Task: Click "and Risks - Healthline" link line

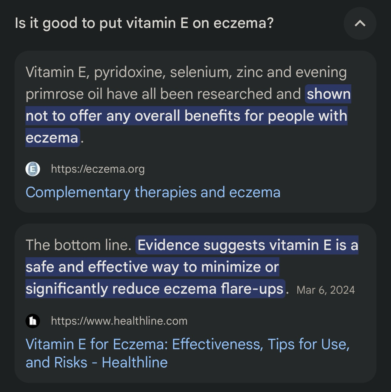Action: (97, 363)
